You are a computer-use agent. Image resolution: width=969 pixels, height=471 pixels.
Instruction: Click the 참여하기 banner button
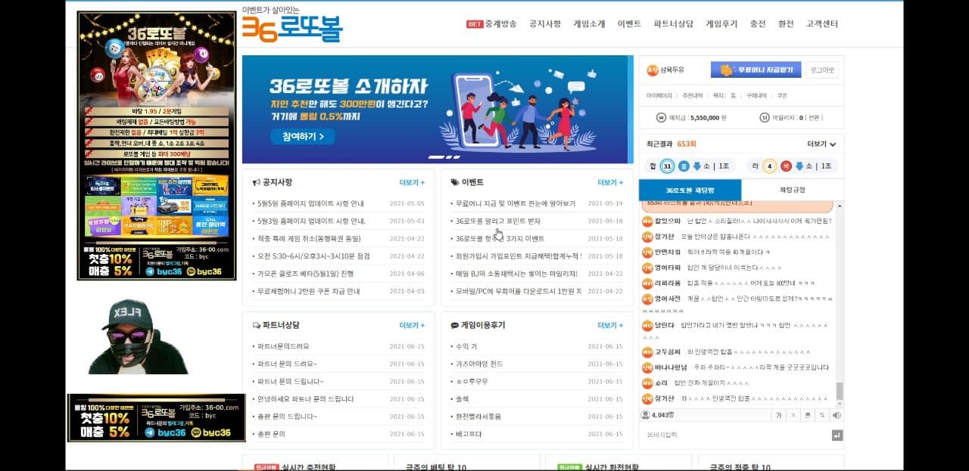click(x=302, y=137)
